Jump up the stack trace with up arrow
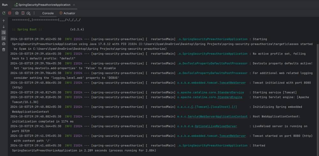The width and height of the screenshot is (319, 156). (x=4, y=21)
